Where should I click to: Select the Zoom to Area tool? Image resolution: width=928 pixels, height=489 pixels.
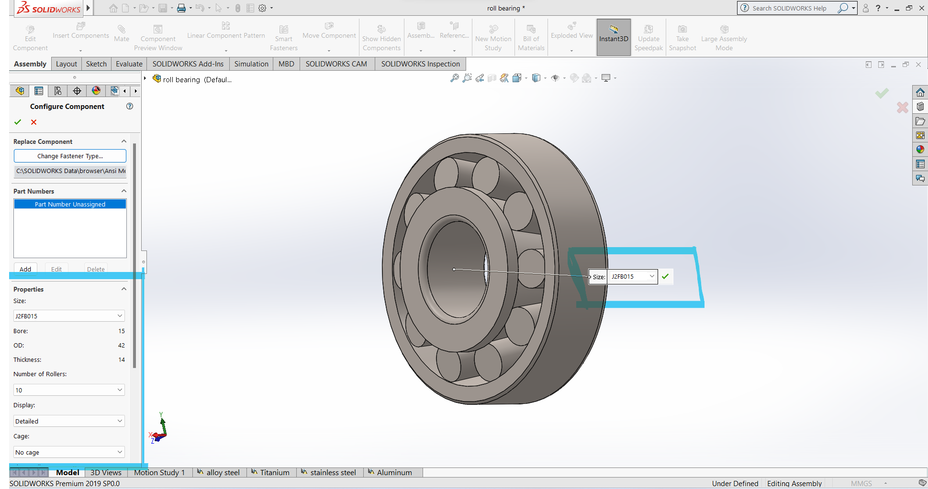tap(467, 78)
